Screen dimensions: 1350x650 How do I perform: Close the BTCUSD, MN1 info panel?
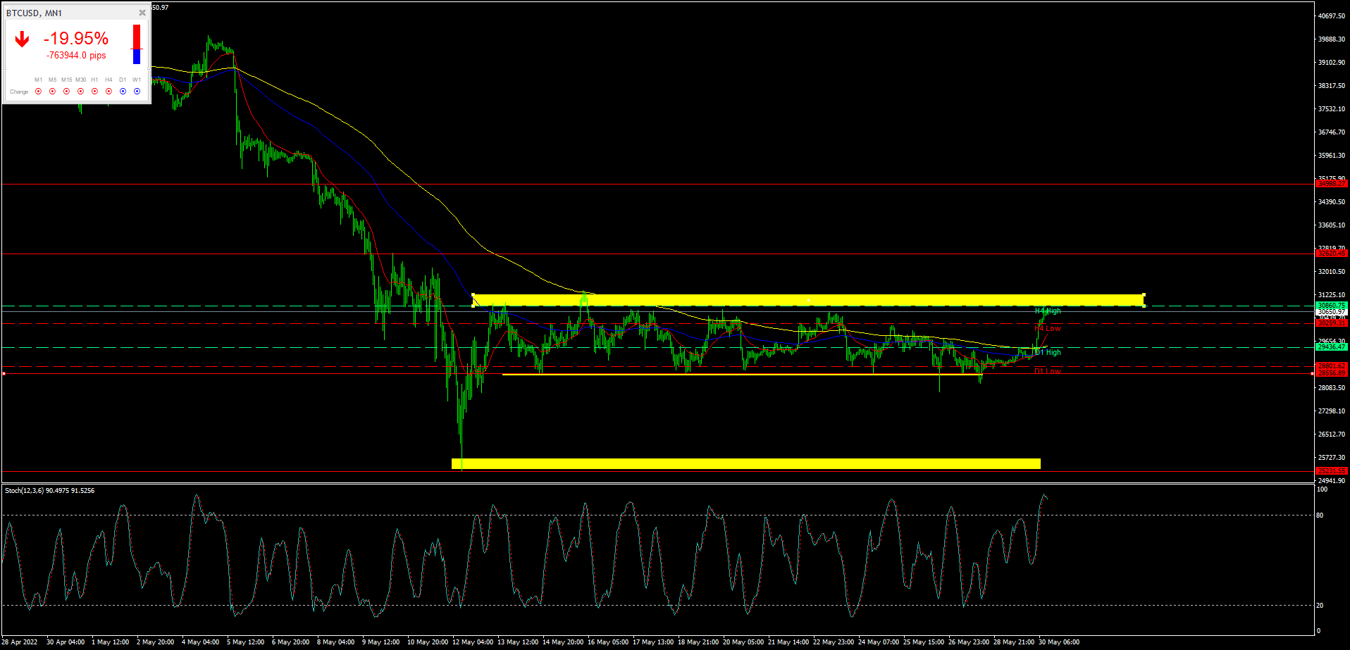142,13
